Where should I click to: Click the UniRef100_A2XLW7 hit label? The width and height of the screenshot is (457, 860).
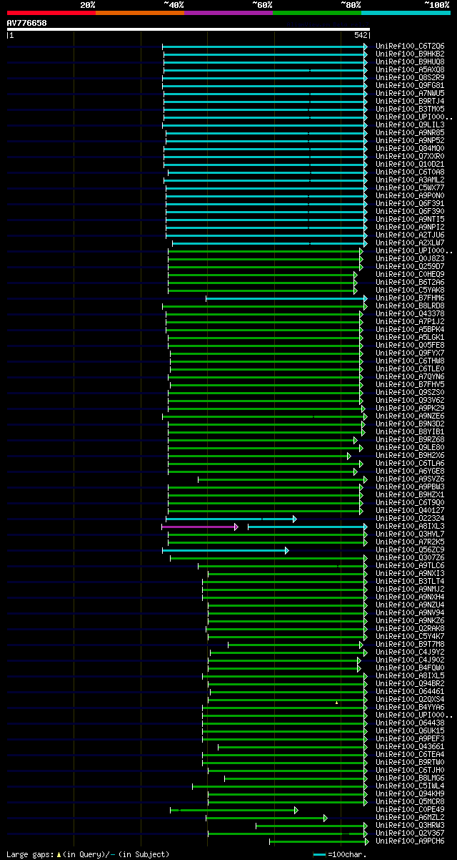click(411, 243)
